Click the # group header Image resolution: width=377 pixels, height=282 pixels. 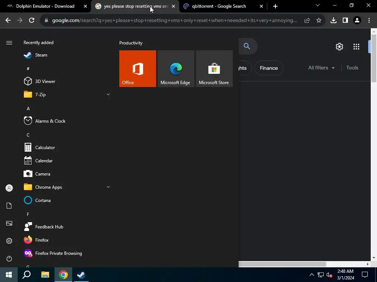coord(28,69)
